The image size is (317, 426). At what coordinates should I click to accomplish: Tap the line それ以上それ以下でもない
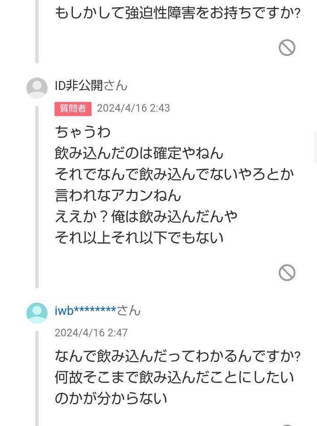[x=139, y=238]
